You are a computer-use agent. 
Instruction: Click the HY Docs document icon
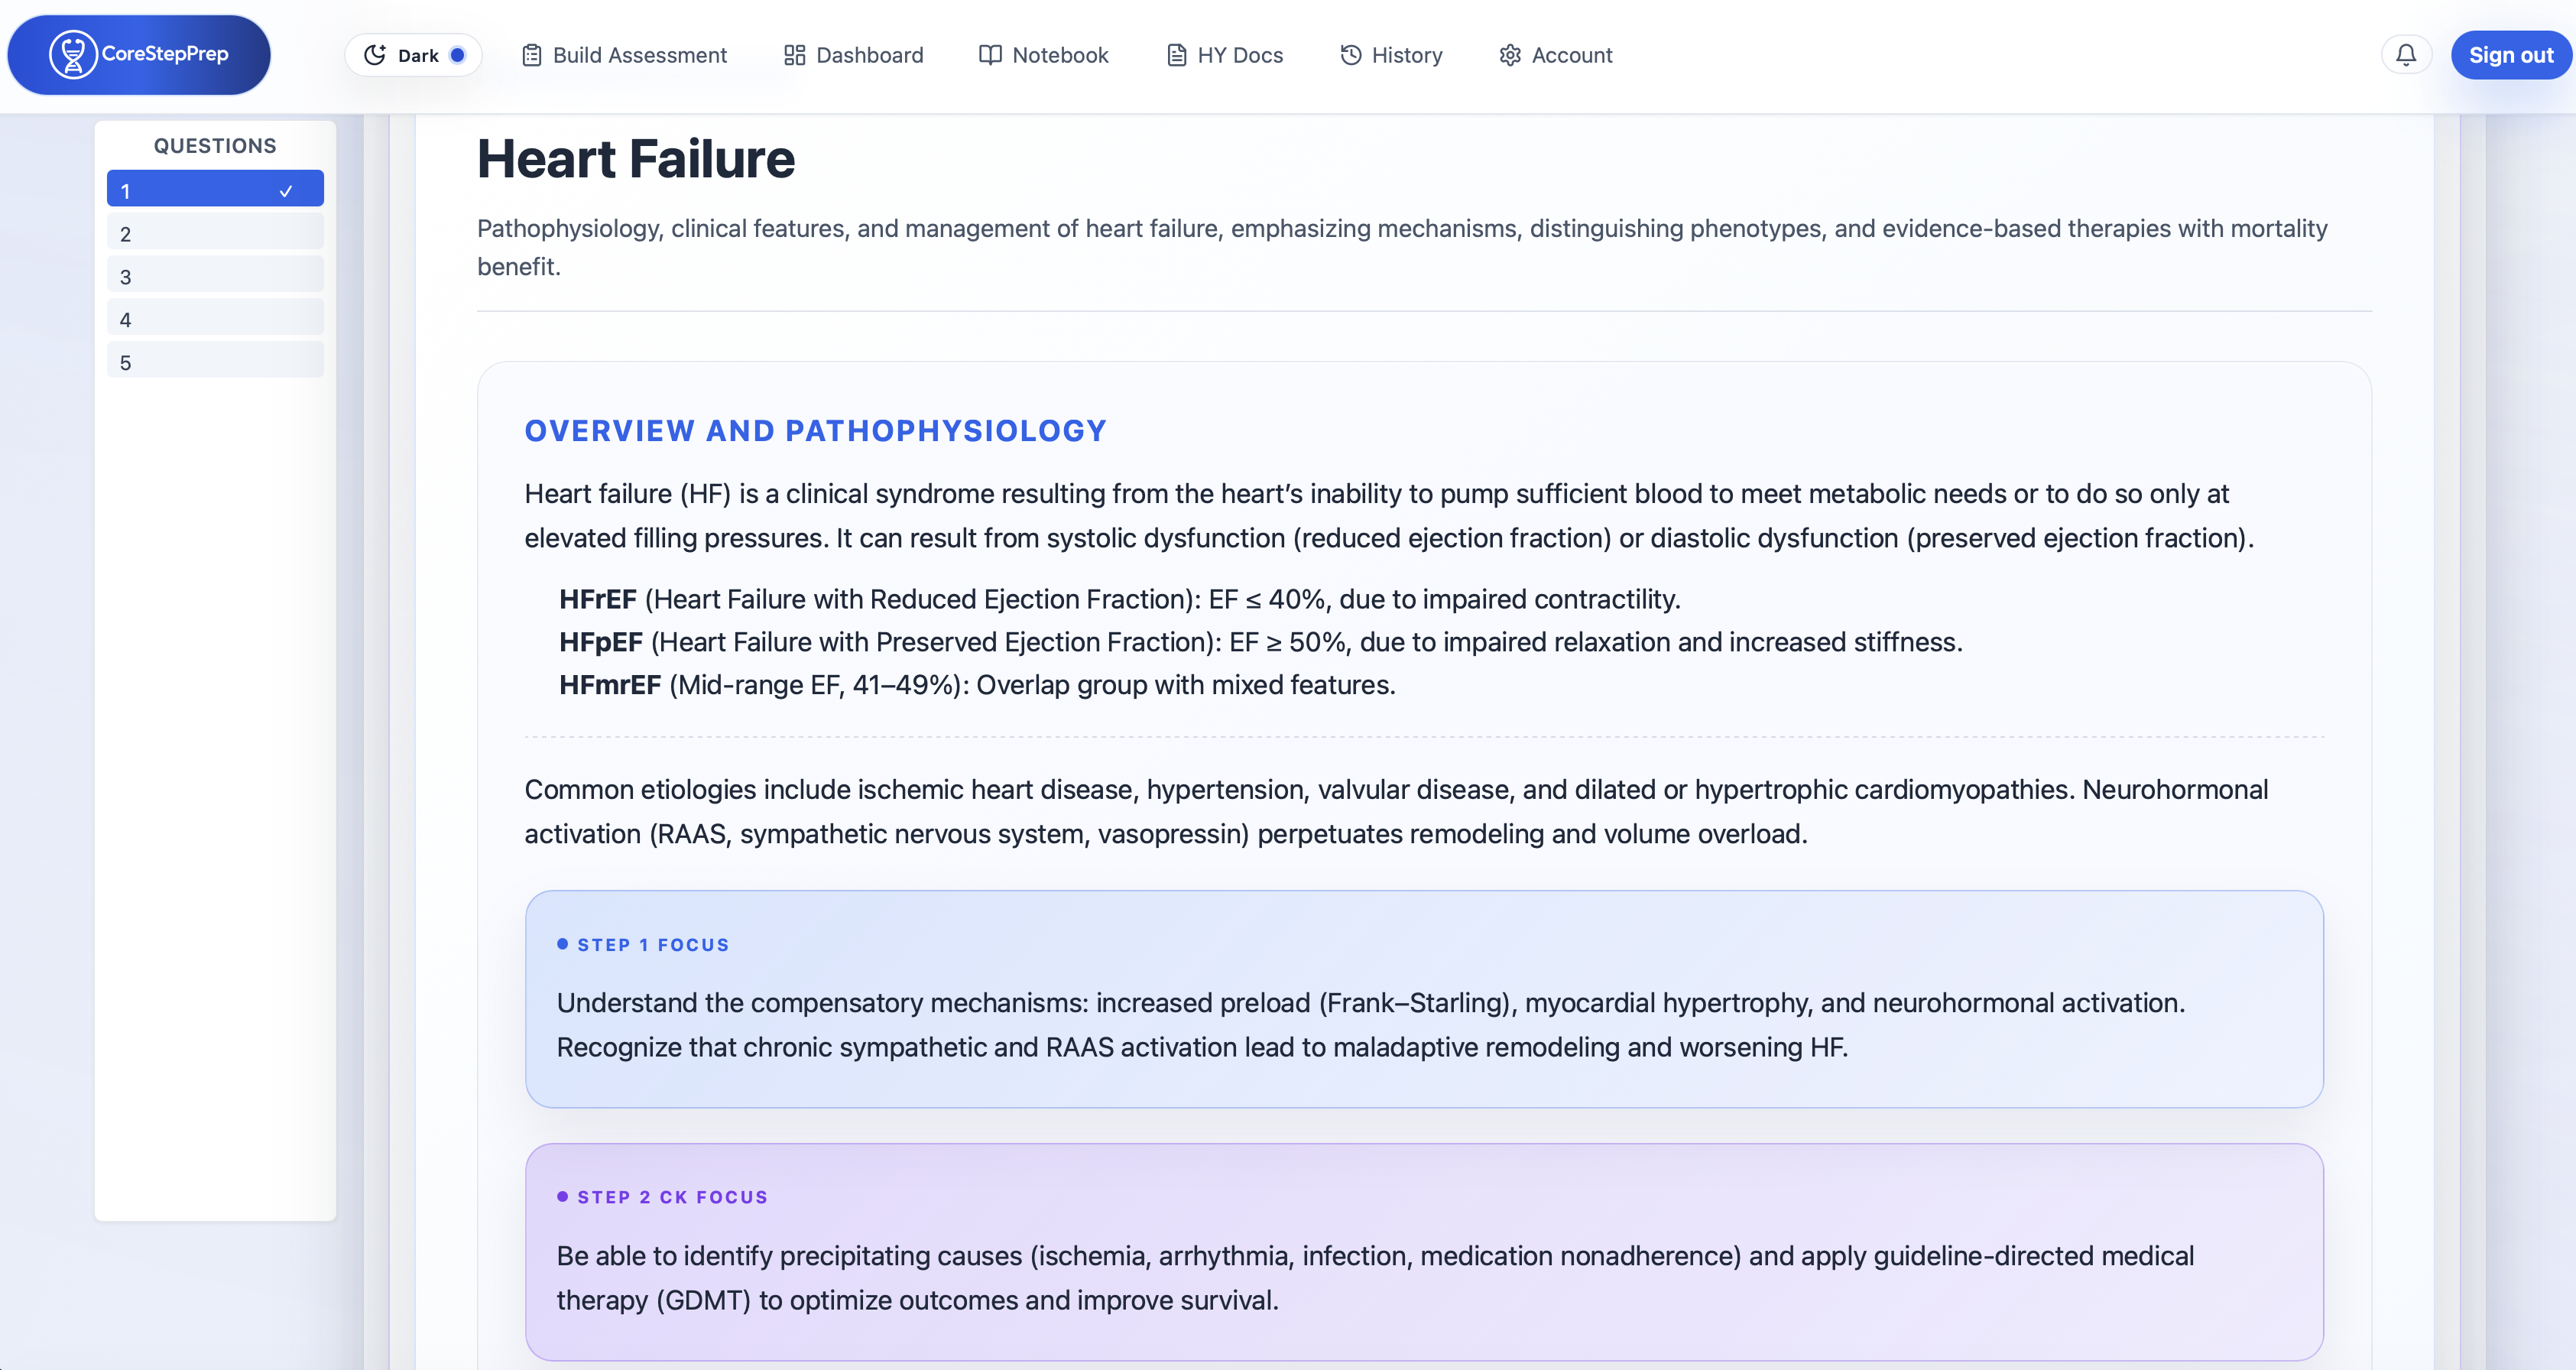[x=1176, y=55]
